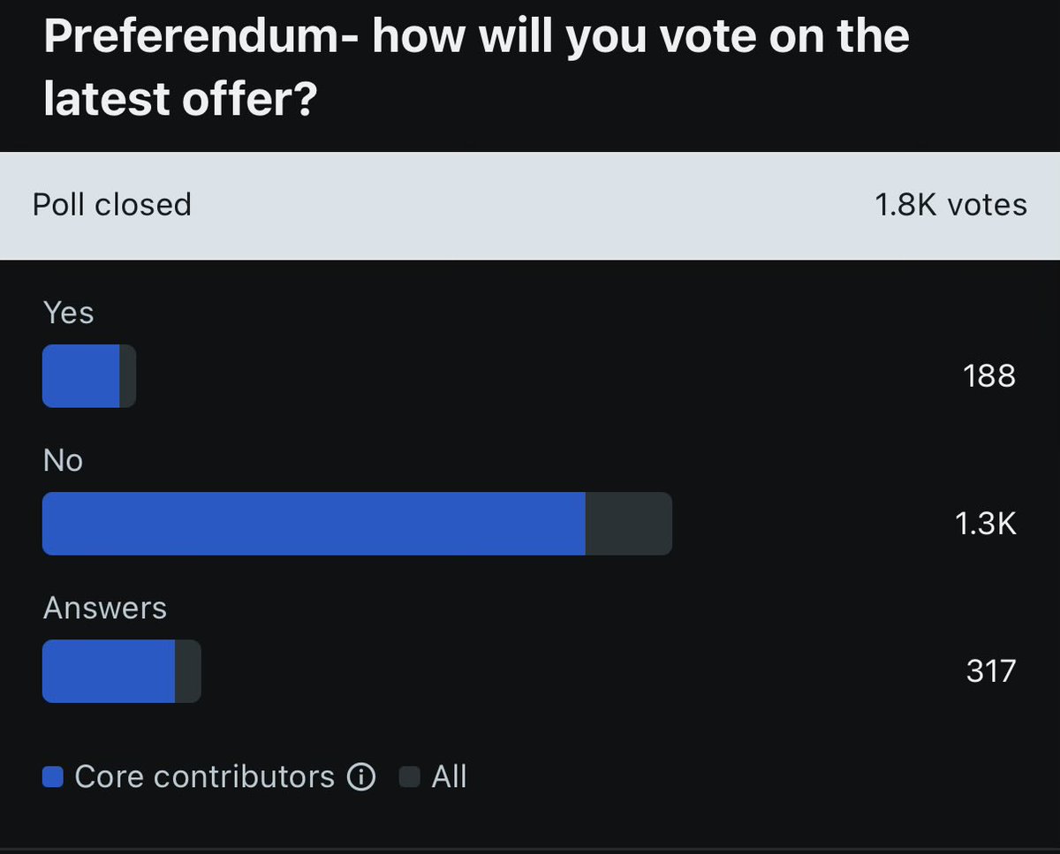Click the Preferendum poll question title

(476, 68)
